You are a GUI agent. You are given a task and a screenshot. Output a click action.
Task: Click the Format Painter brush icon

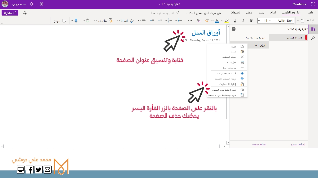point(207,21)
